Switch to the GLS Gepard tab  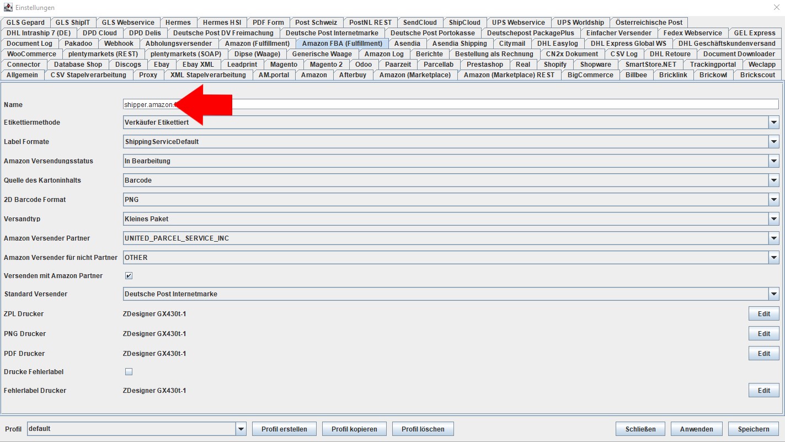(25, 23)
